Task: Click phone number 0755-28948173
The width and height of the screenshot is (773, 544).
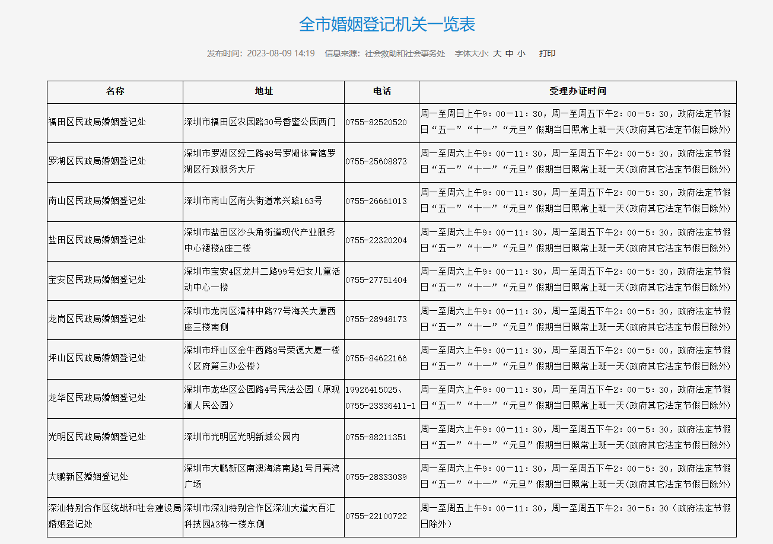Action: pos(376,319)
